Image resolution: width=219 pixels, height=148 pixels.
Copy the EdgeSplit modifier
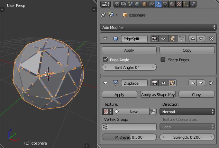(x=187, y=50)
